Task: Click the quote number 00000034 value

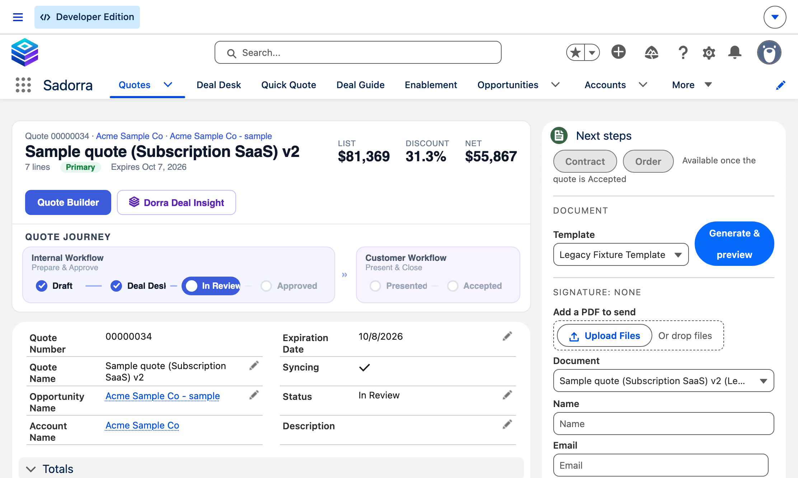Action: click(x=128, y=336)
